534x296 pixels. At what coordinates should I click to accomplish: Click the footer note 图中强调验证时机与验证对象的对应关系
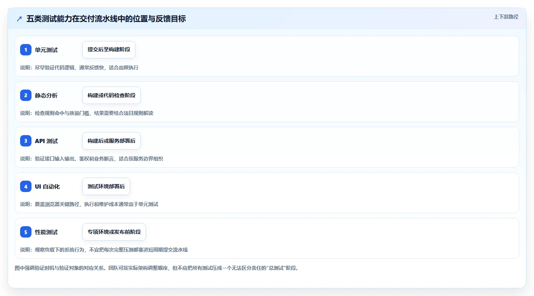click(157, 268)
